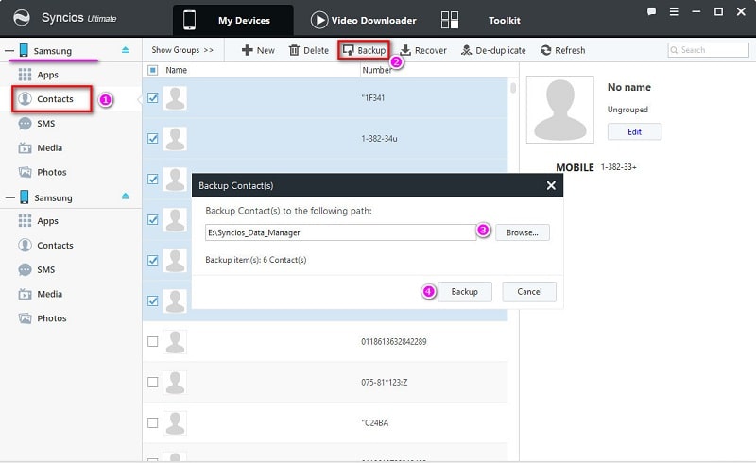
Task: Click New contact toolbar button
Action: 258,50
